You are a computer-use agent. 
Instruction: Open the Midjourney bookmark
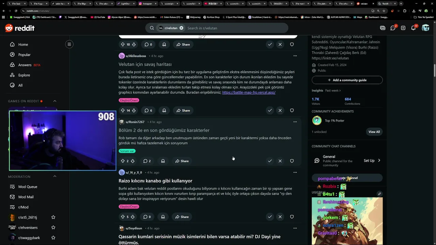coord(193,17)
